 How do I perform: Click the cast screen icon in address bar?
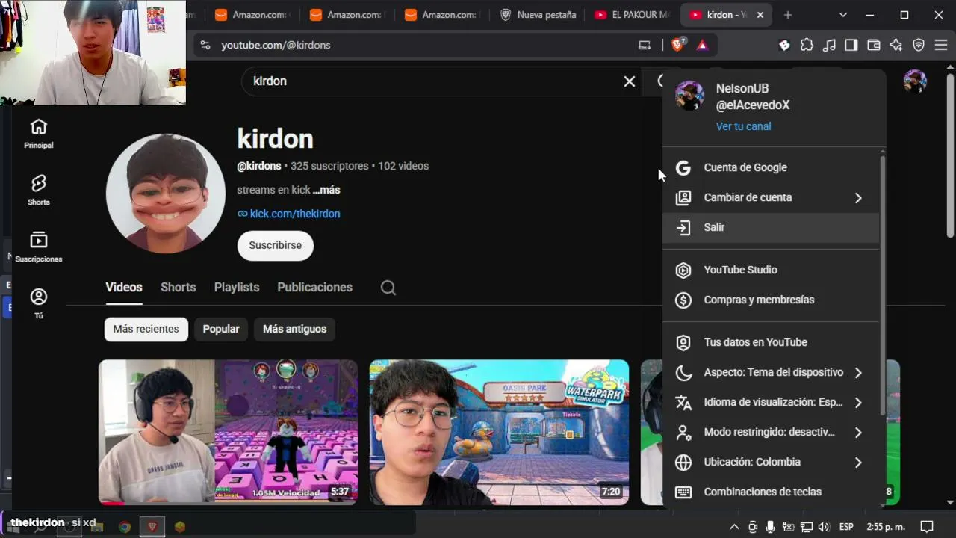(645, 46)
